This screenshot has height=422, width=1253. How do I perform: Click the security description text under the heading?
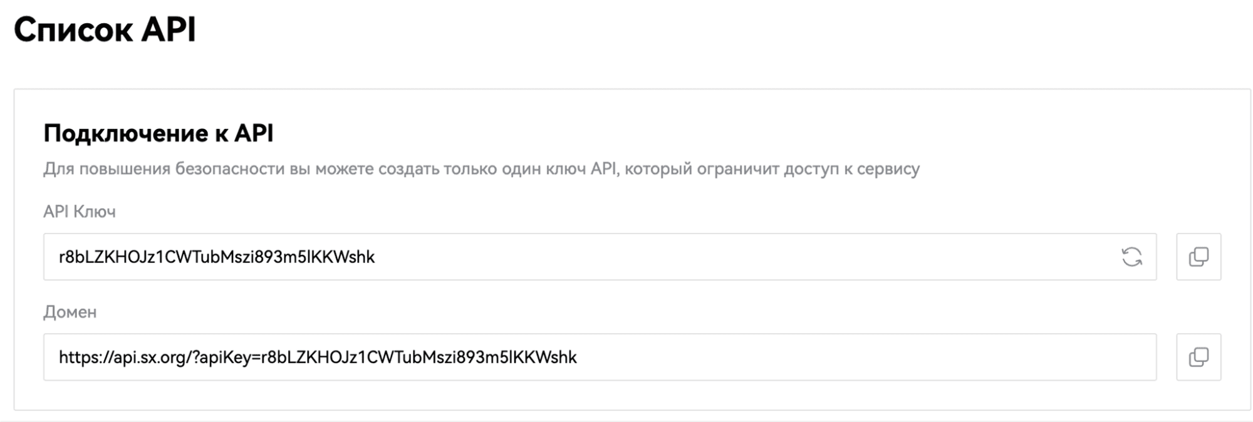coord(481,169)
